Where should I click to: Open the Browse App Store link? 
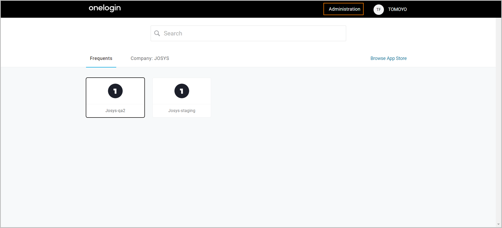(388, 58)
